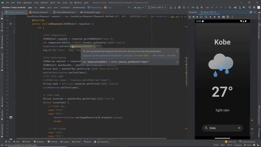Viewport: 261px width, 147px height.
Task: Open the Layout Inspector
Action: tap(248, 142)
